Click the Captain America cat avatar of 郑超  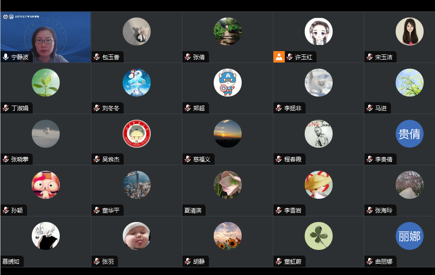click(x=227, y=83)
